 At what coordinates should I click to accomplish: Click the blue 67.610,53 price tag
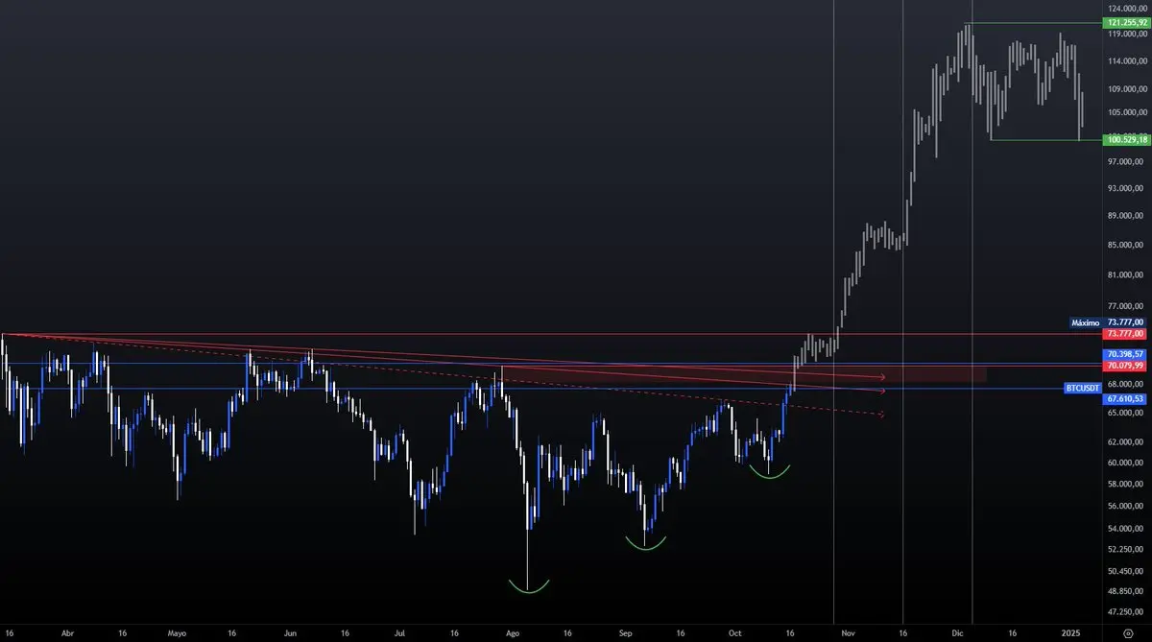[1126, 398]
